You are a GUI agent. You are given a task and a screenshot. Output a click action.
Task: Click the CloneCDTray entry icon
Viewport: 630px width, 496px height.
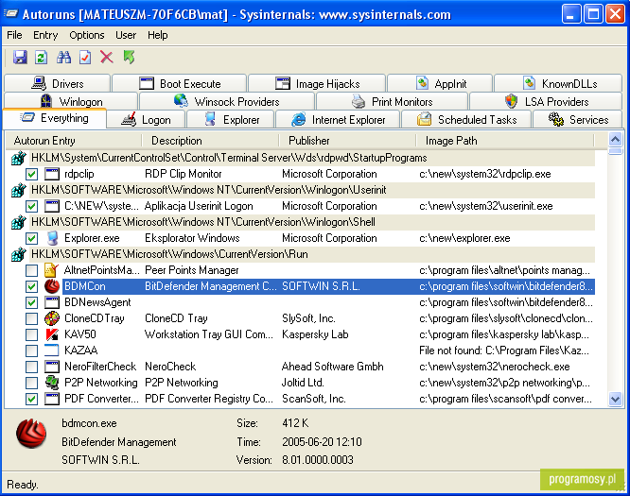[x=52, y=318]
